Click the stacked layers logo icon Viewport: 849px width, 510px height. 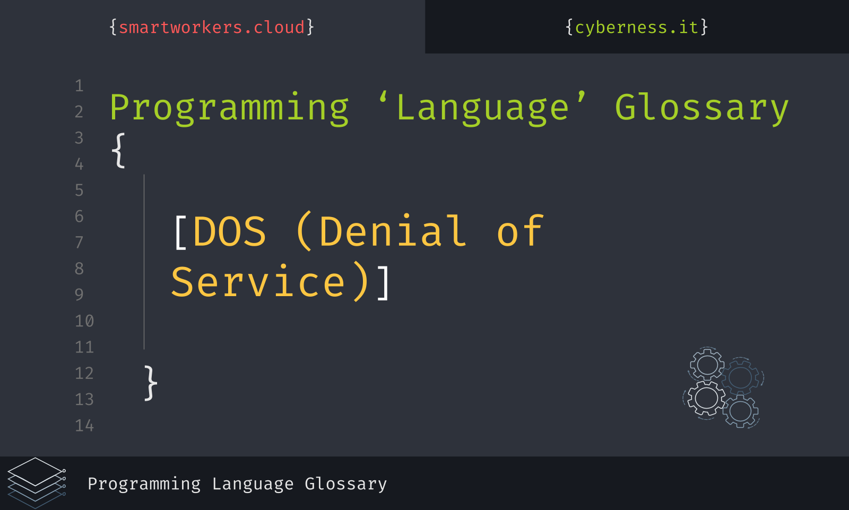pos(37,483)
